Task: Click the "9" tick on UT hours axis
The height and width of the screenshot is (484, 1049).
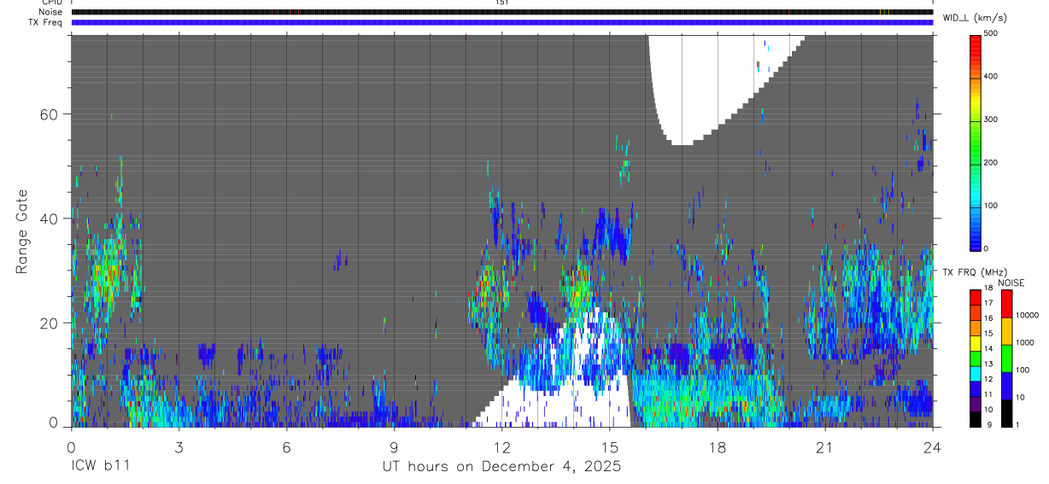Action: [394, 446]
